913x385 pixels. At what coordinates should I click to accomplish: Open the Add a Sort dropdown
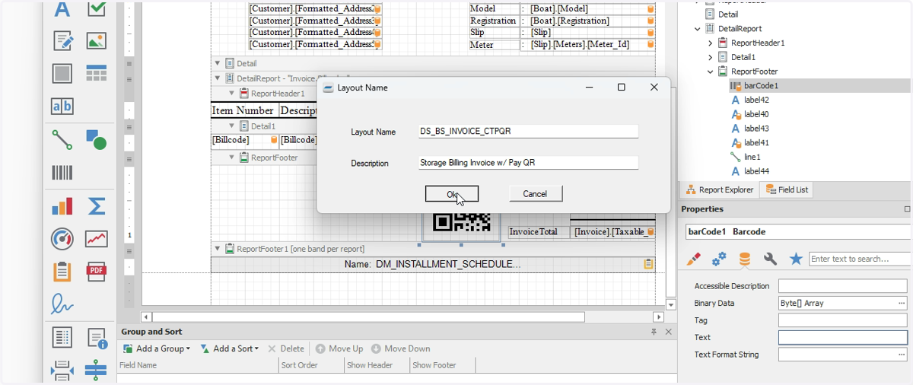(x=229, y=348)
